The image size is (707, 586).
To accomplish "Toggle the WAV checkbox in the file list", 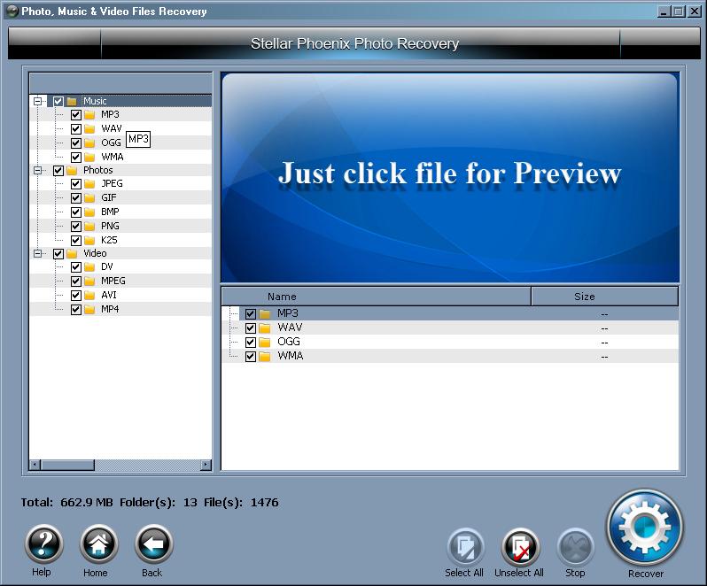I will point(251,328).
